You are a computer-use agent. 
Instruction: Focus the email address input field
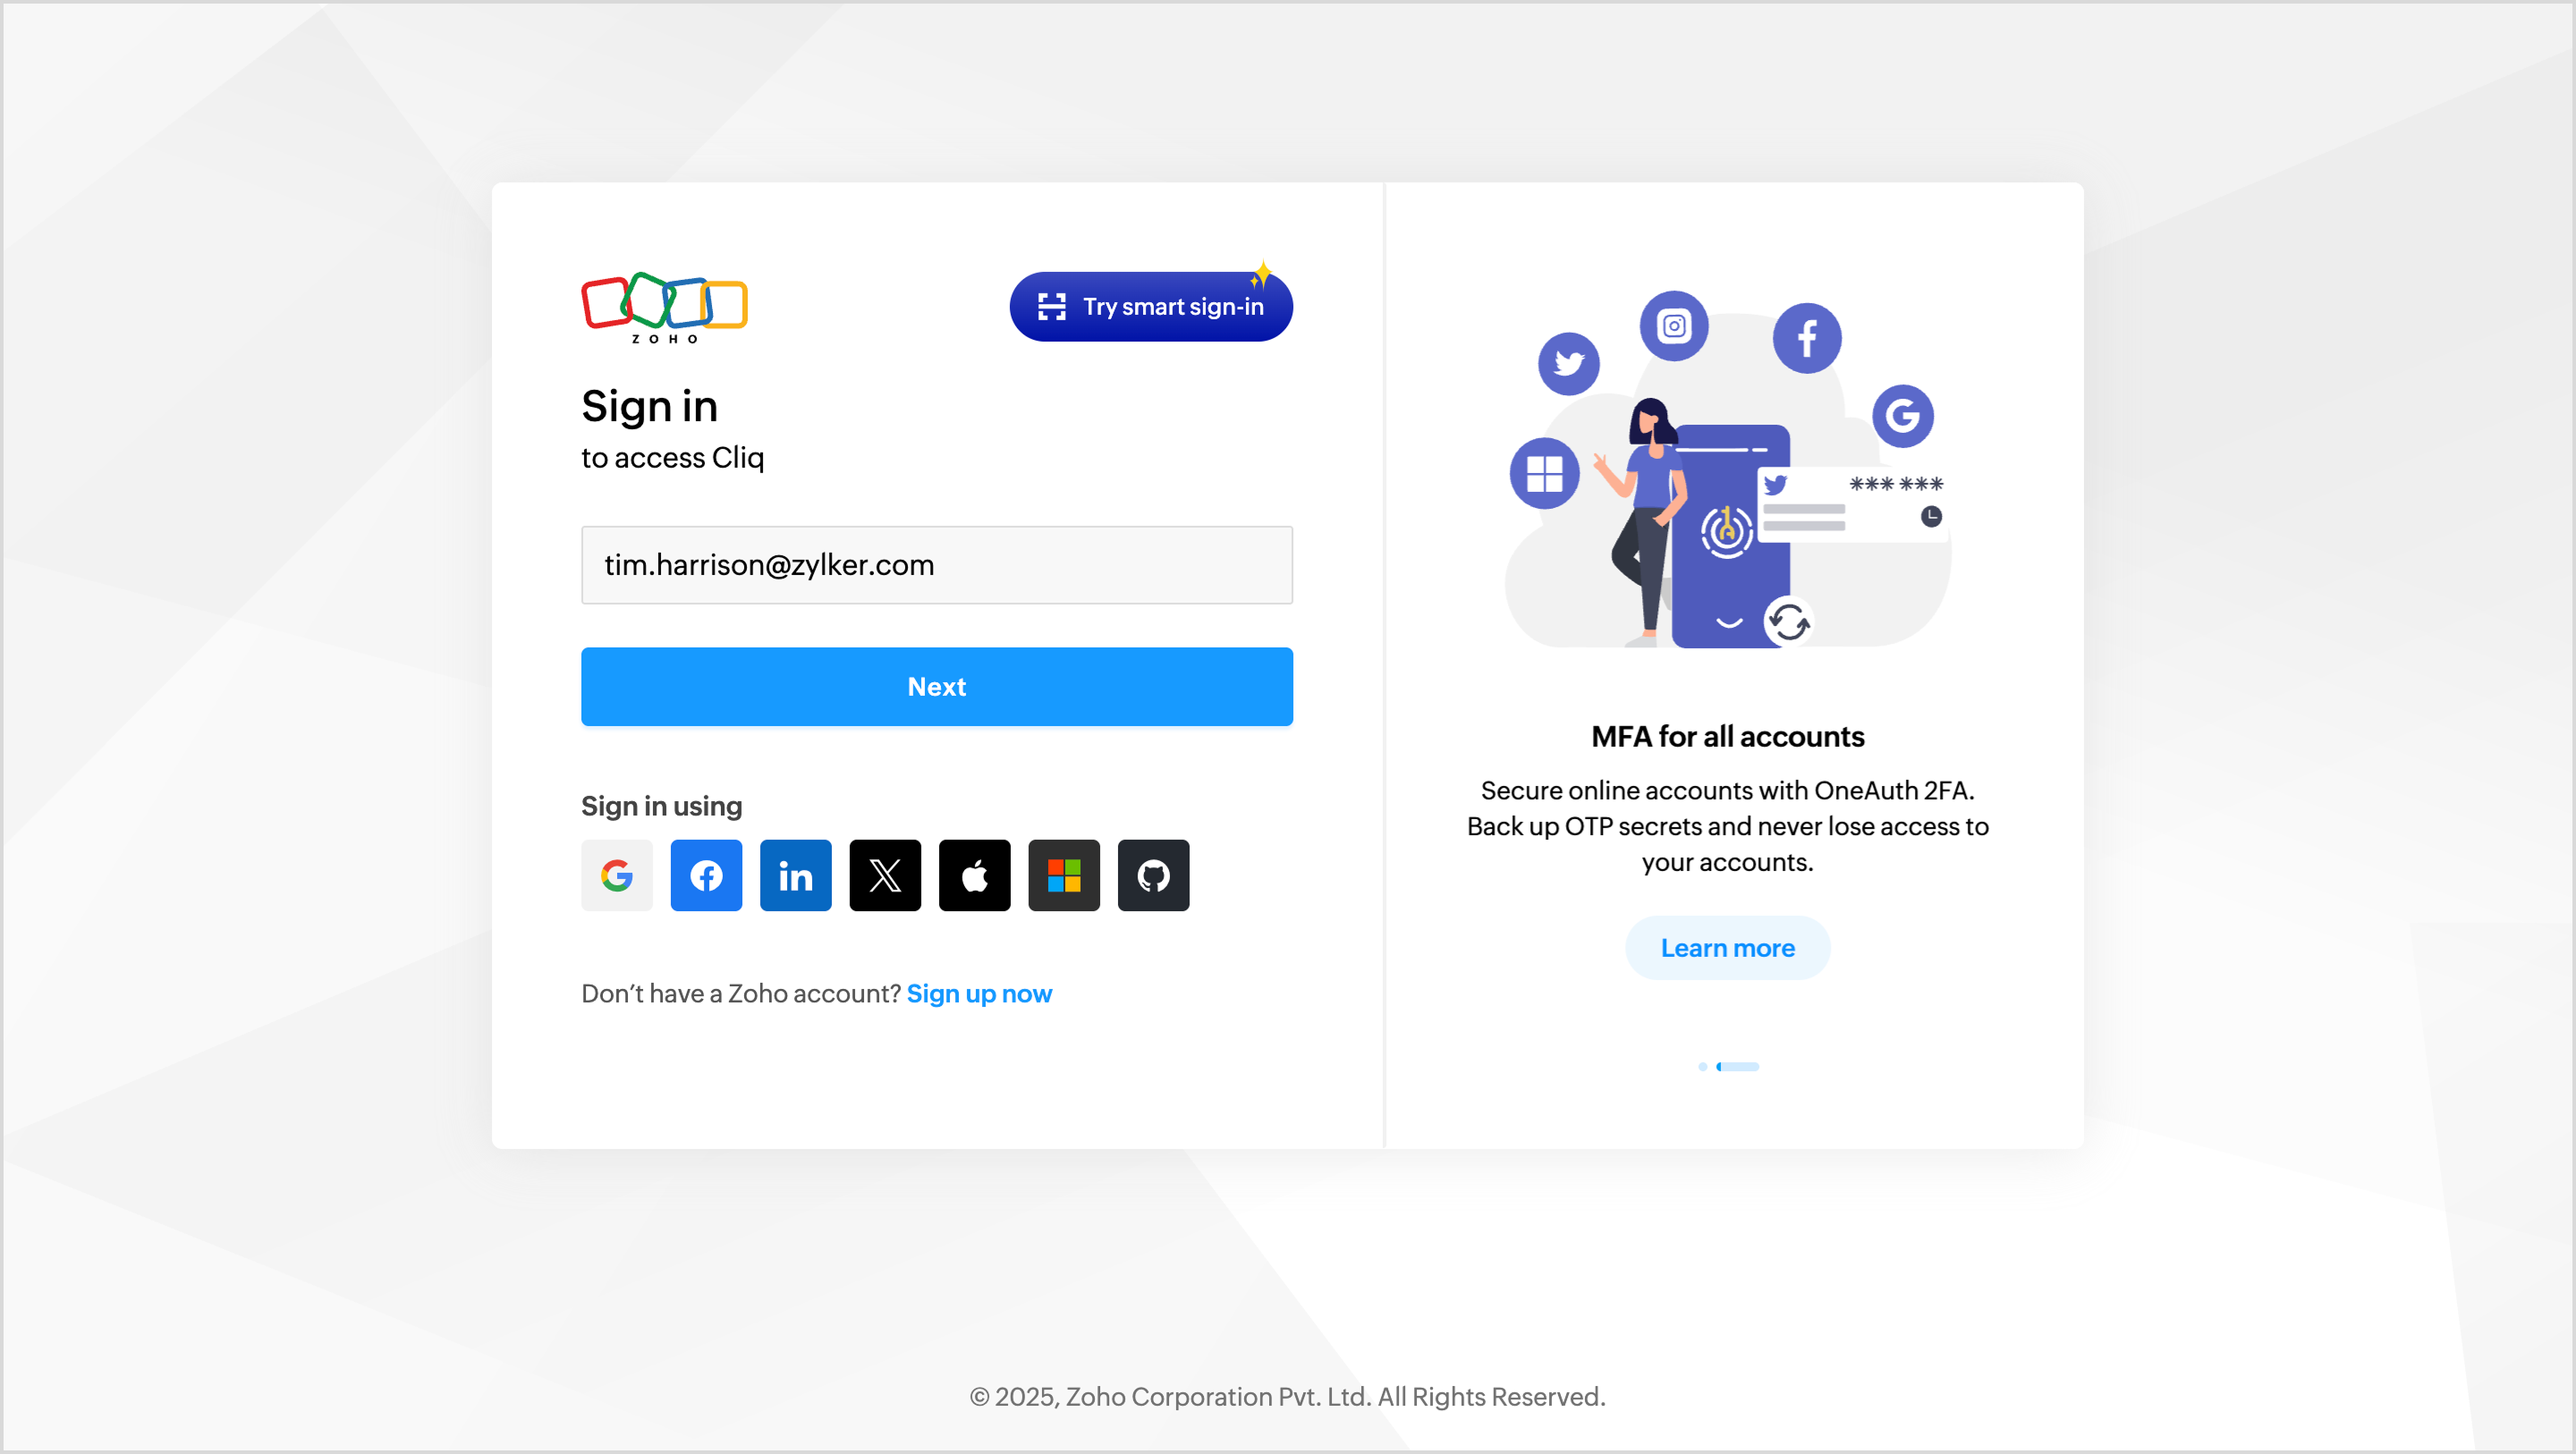937,565
